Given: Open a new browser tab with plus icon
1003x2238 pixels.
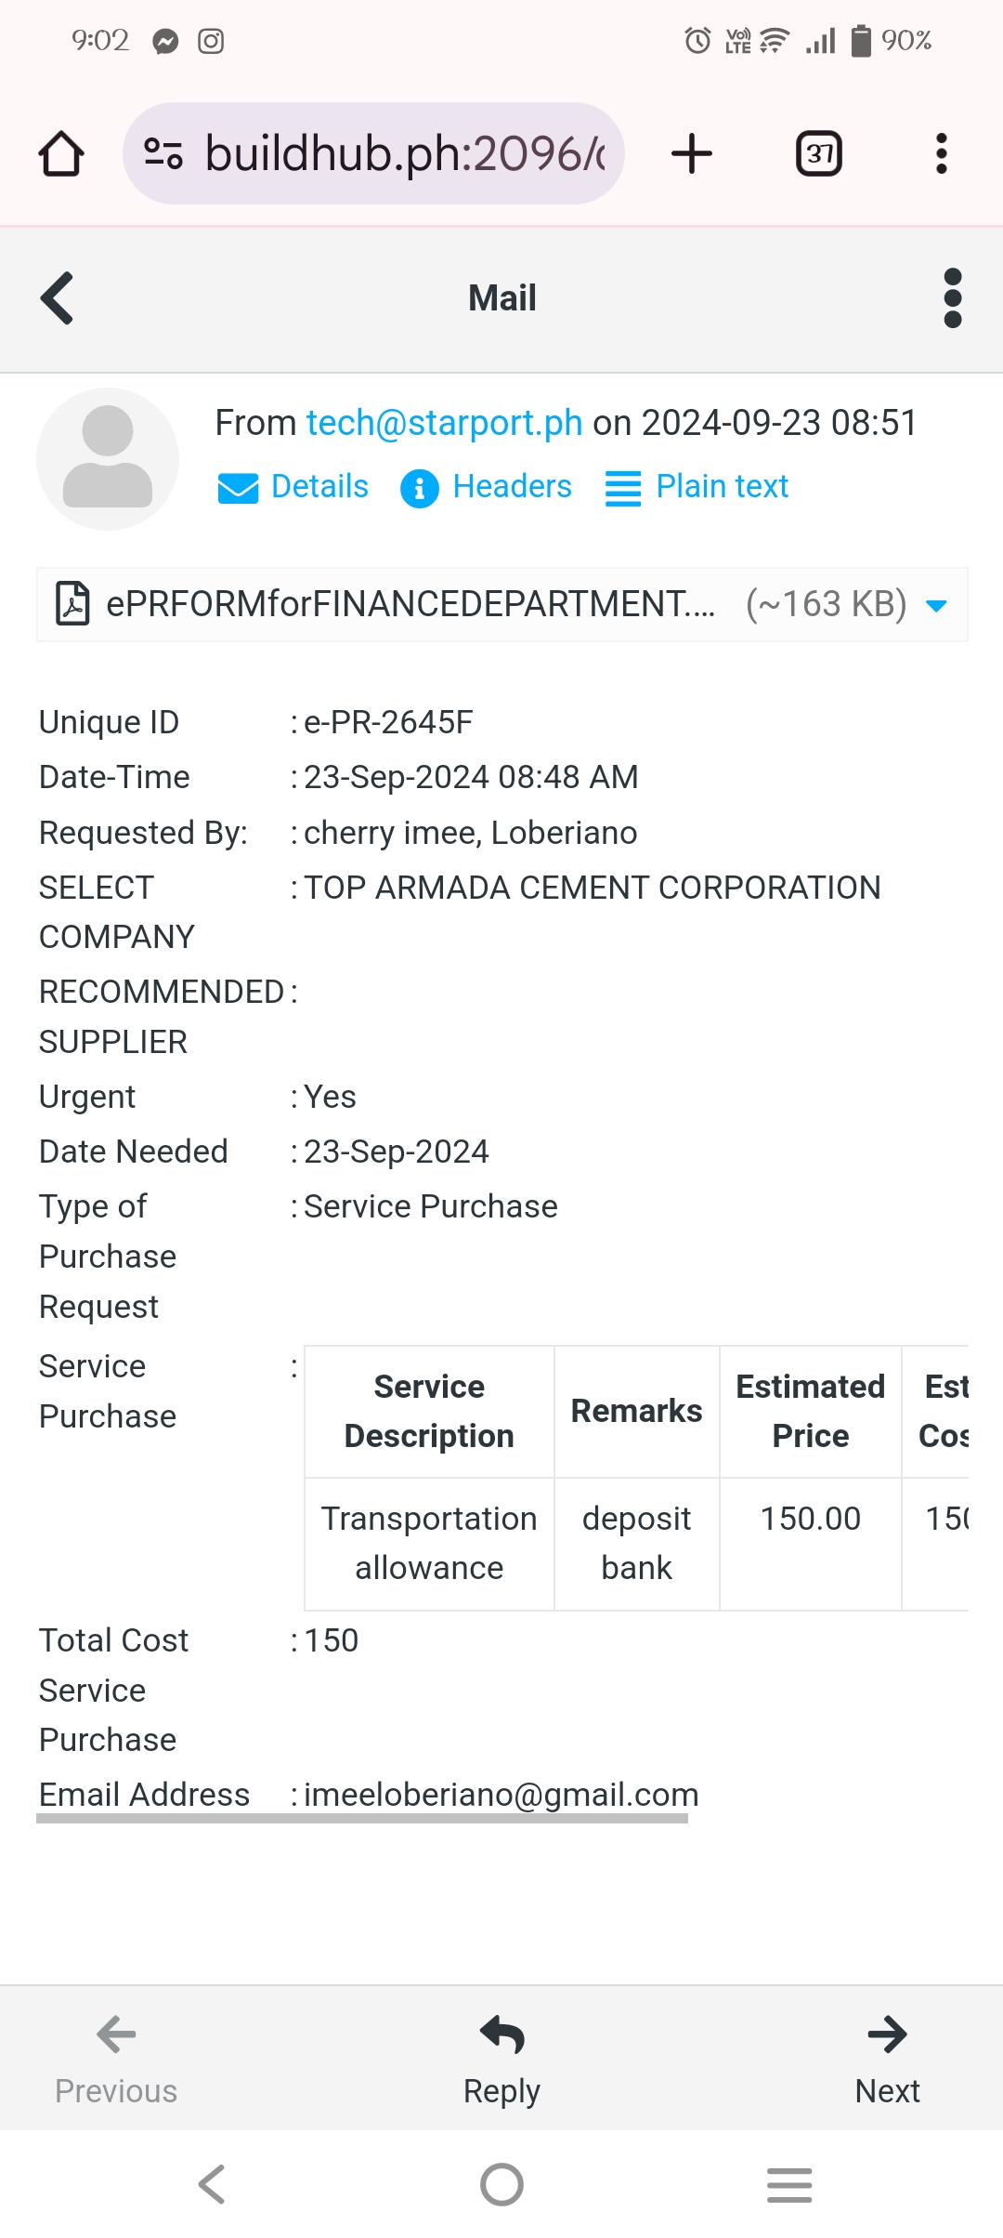Looking at the screenshot, I should (692, 153).
